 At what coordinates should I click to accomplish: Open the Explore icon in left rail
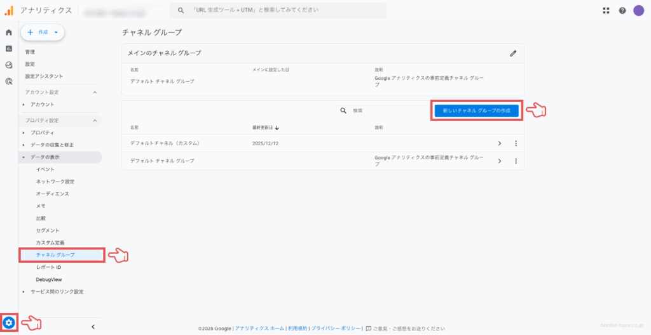coord(9,65)
